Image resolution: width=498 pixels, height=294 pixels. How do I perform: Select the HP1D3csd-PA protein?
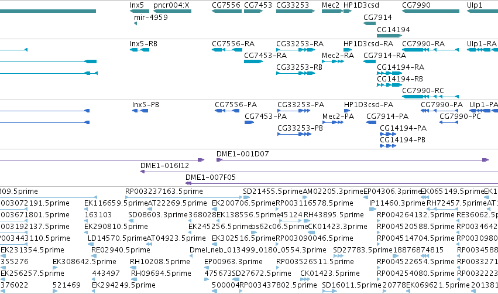pos(347,111)
